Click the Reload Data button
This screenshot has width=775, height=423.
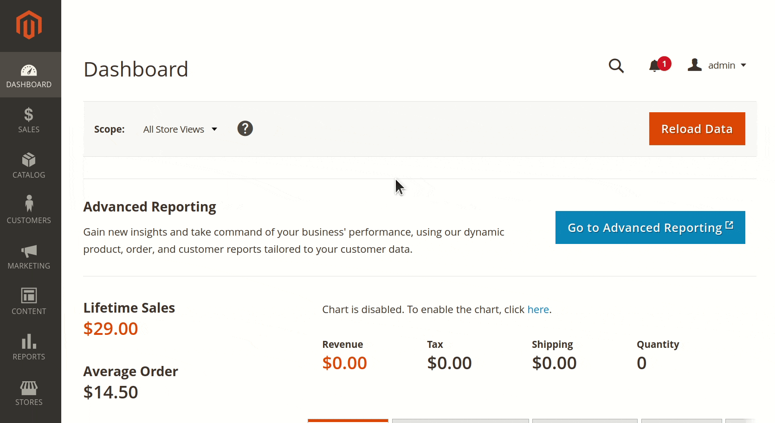tap(697, 128)
